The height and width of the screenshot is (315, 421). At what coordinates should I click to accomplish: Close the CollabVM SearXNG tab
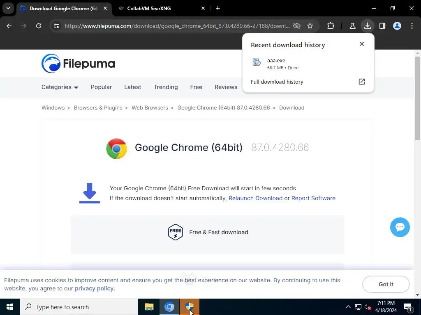[203, 8]
